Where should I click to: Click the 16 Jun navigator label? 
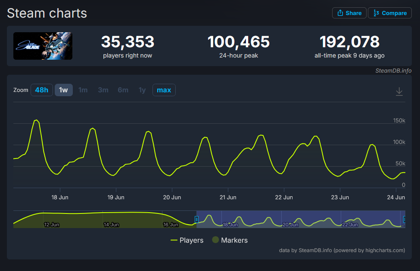click(x=171, y=225)
